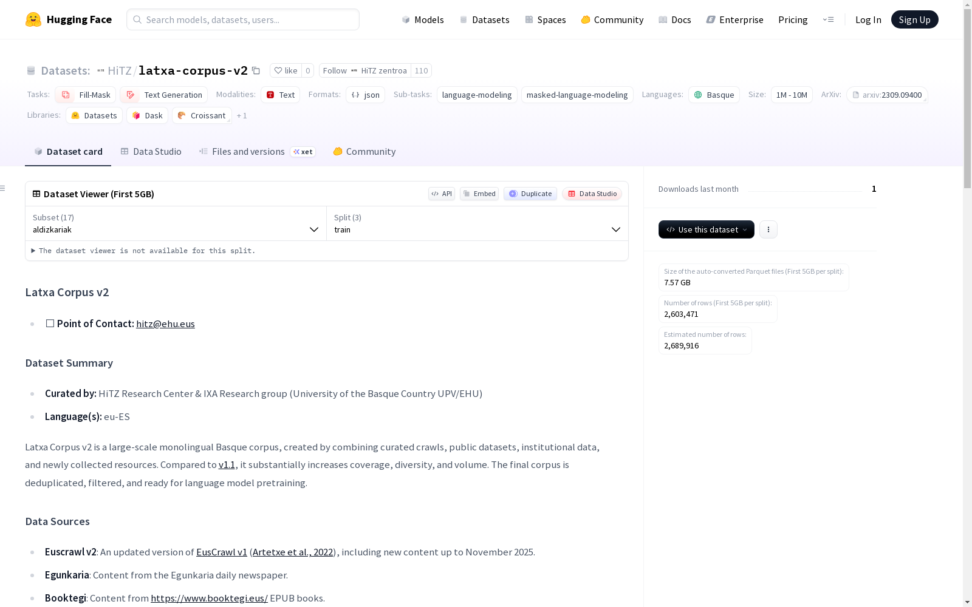
Task: Switch to the Community tab under the dataset title
Action: pyautogui.click(x=364, y=152)
